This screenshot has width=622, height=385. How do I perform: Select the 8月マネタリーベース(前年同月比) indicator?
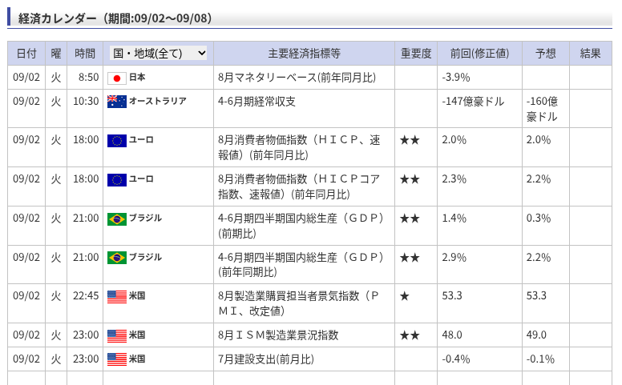297,77
